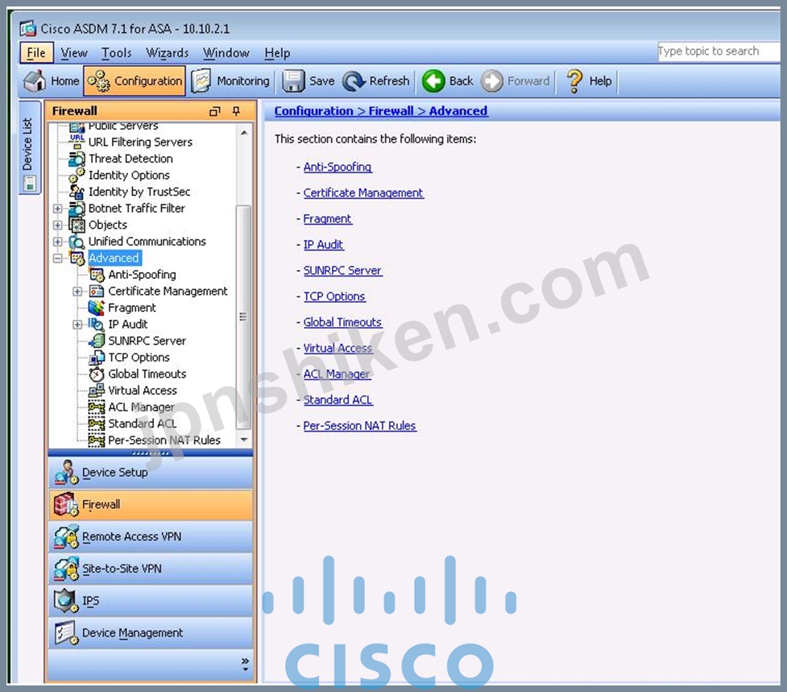Viewport: 787px width, 692px height.
Task: Click the Home toolbar icon
Action: tap(35, 81)
